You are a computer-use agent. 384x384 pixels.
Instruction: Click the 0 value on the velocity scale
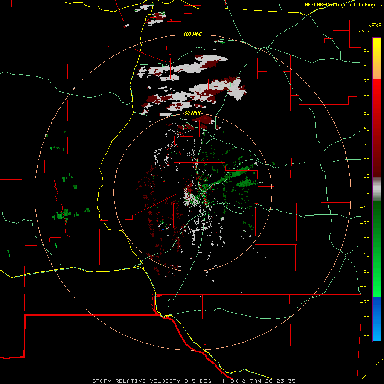click(368, 192)
